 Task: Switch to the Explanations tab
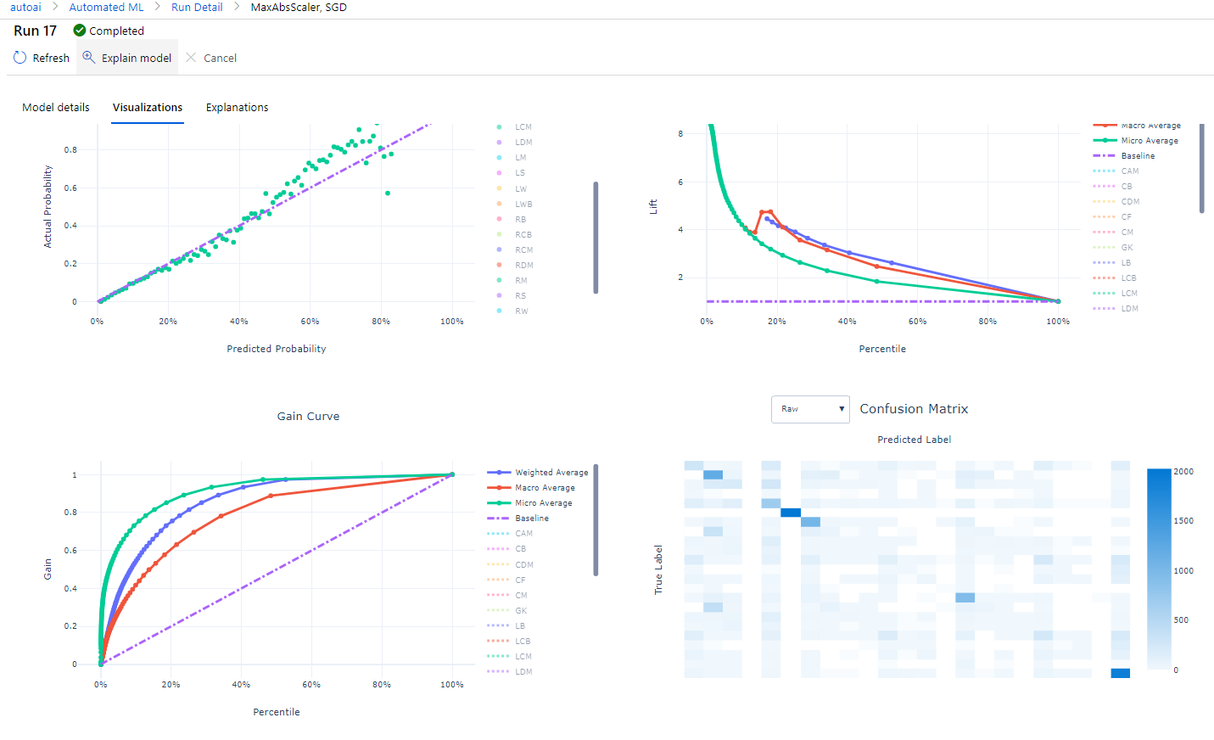click(x=238, y=108)
